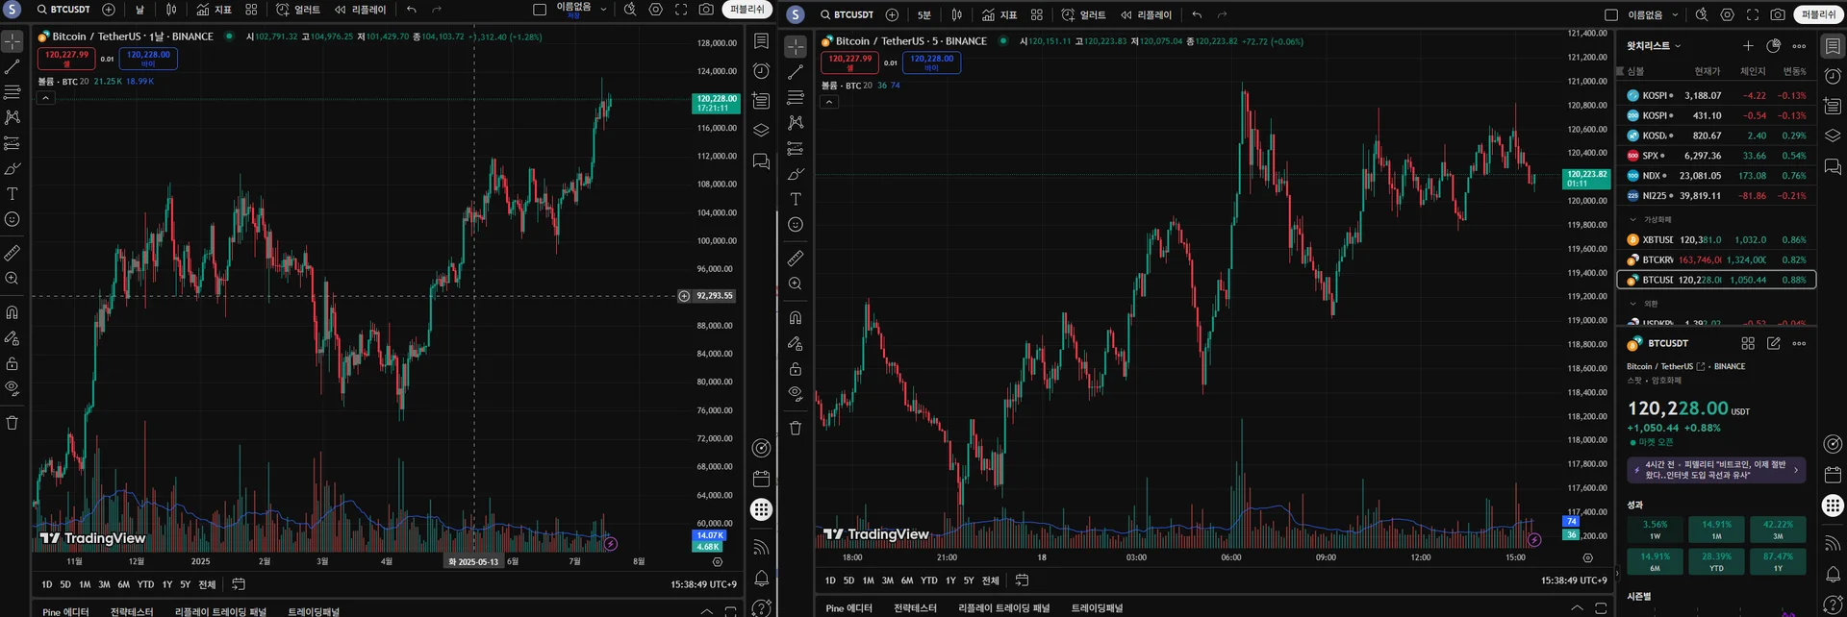Pick the ruler measure tool in the left window
Screen dimensions: 1847x617
point(13,254)
